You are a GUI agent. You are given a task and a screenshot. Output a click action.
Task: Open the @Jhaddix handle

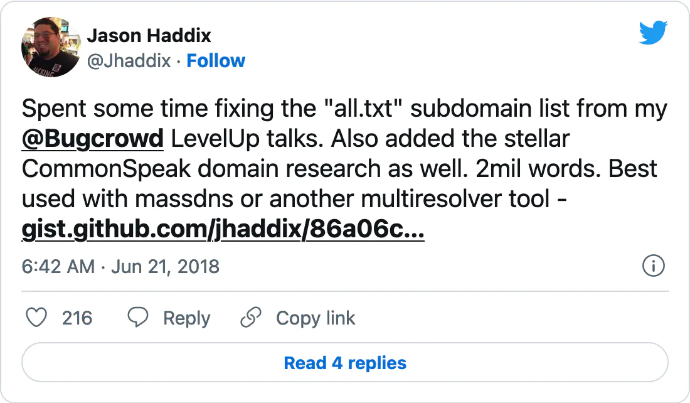(129, 61)
